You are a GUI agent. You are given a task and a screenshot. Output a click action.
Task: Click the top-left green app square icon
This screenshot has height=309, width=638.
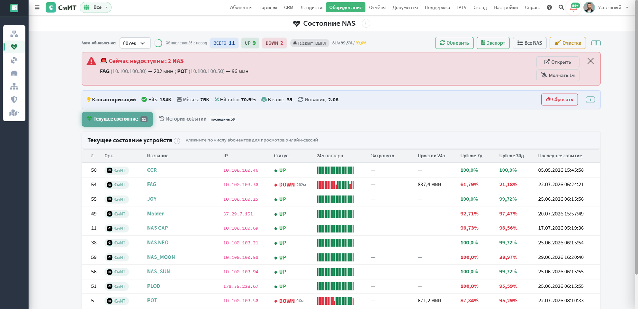tap(14, 8)
